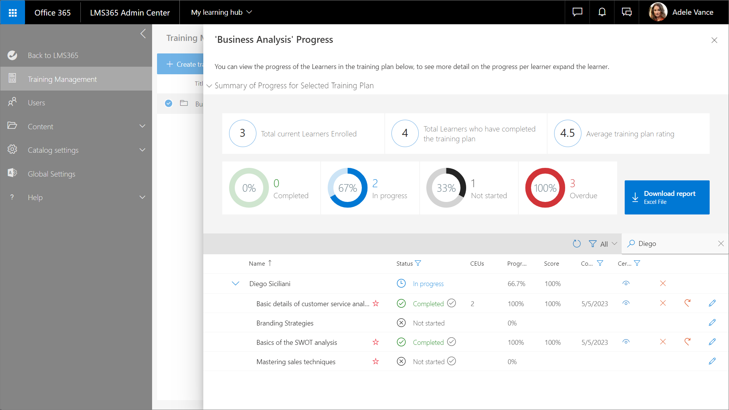Open the Office 365 app launcher waffle

click(13, 12)
